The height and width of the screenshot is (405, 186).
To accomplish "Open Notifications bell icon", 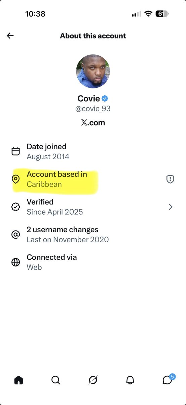I will (x=130, y=380).
